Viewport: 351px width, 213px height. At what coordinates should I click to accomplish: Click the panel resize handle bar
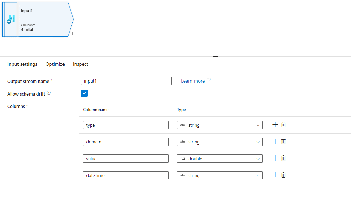[215, 56]
